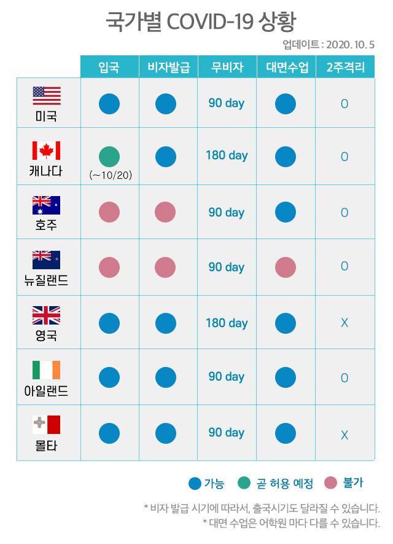Select the Ireland flag icon
The image size is (393, 544).
coord(47,370)
